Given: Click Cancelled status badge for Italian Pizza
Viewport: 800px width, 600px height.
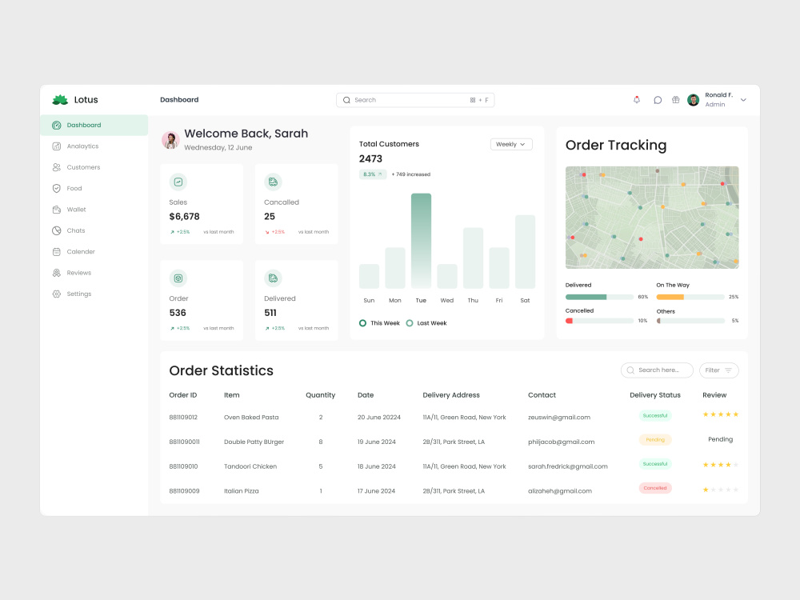Looking at the screenshot, I should [655, 488].
